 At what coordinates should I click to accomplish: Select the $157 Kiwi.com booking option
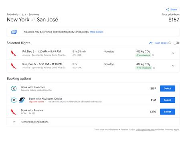(x=168, y=88)
